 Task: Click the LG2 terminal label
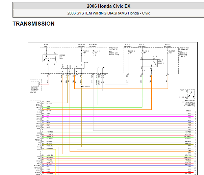[x=39, y=149]
